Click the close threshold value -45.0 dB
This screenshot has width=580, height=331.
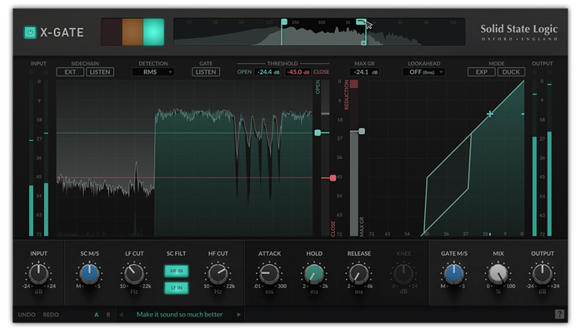[x=298, y=71]
